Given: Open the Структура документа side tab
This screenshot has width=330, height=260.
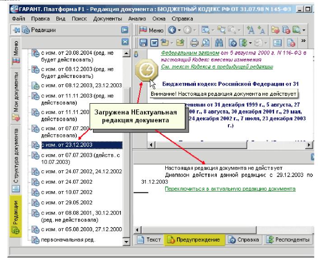Looking at the screenshot, I should click(16, 160).
